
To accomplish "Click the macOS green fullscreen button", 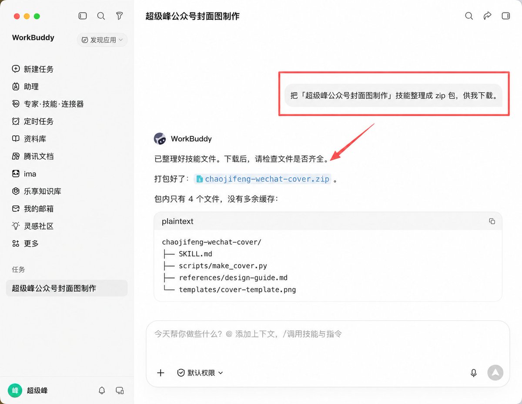I will coord(37,16).
